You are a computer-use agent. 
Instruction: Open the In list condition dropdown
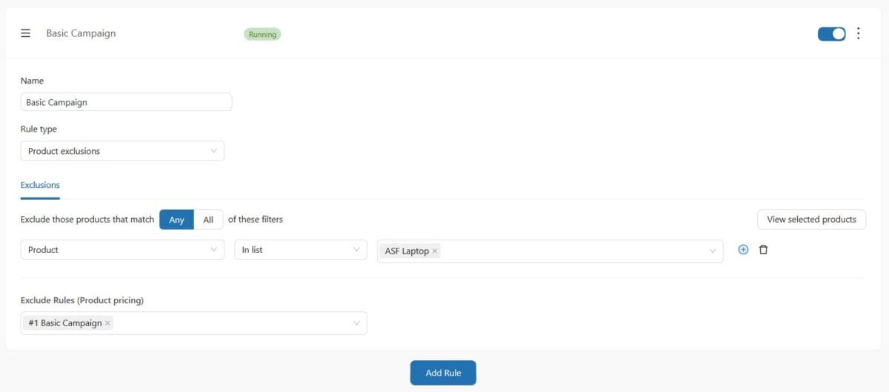(x=300, y=250)
